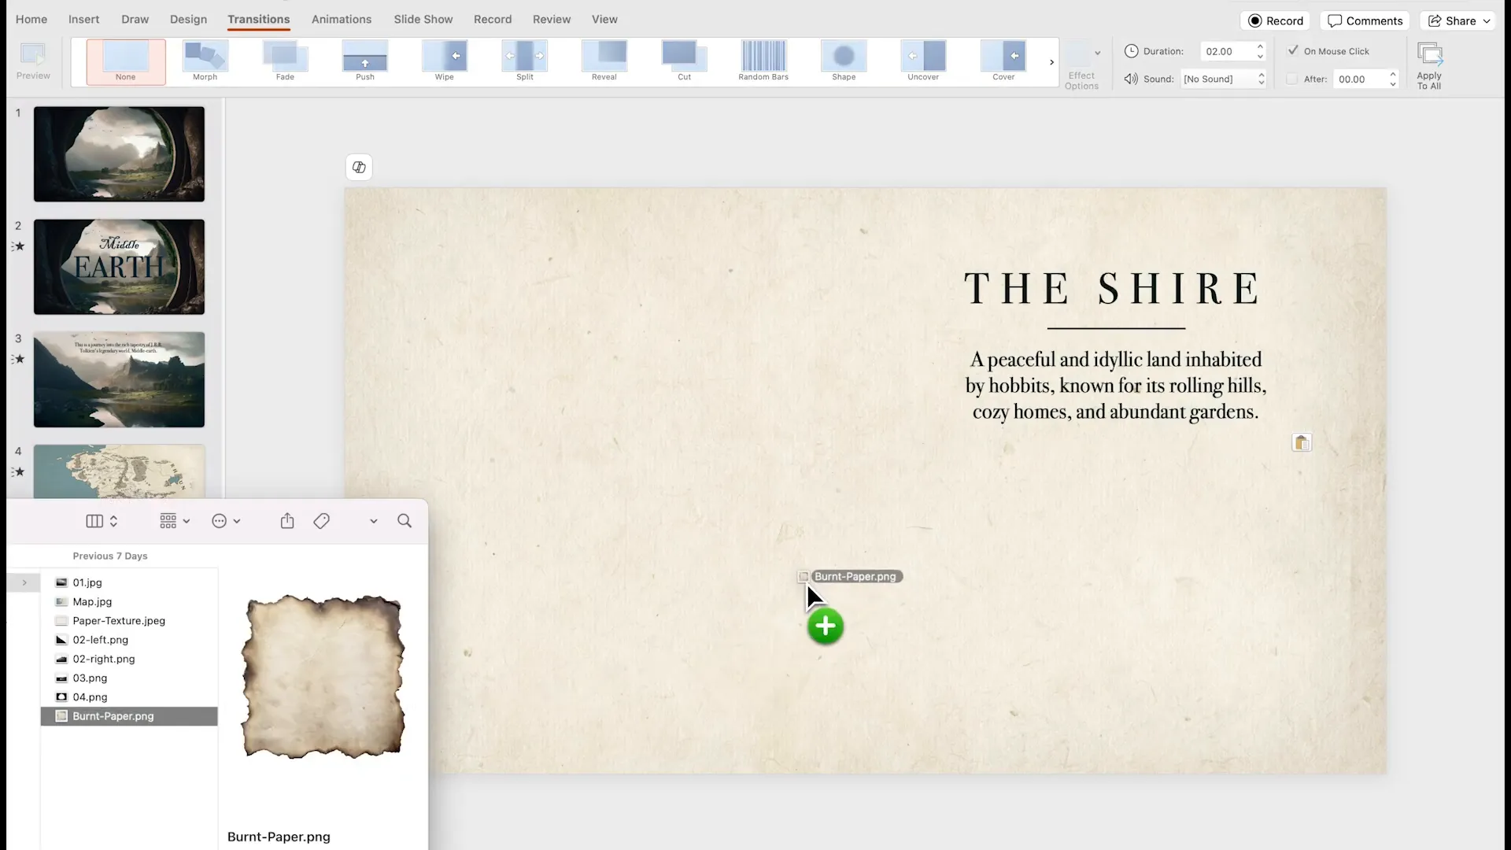
Task: Open the Comments pane
Action: [1365, 21]
